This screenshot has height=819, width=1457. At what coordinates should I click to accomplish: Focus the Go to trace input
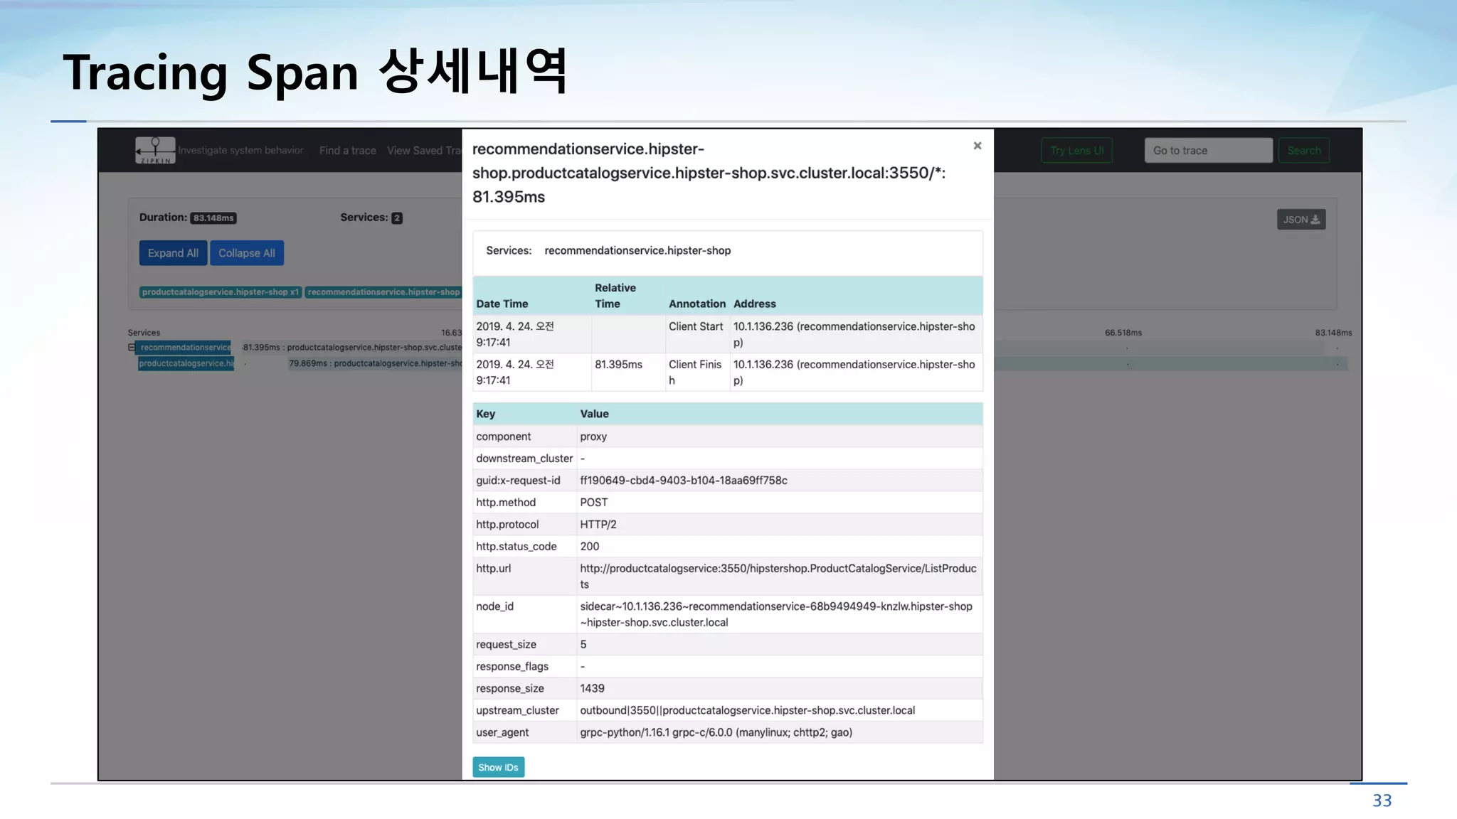(x=1208, y=151)
